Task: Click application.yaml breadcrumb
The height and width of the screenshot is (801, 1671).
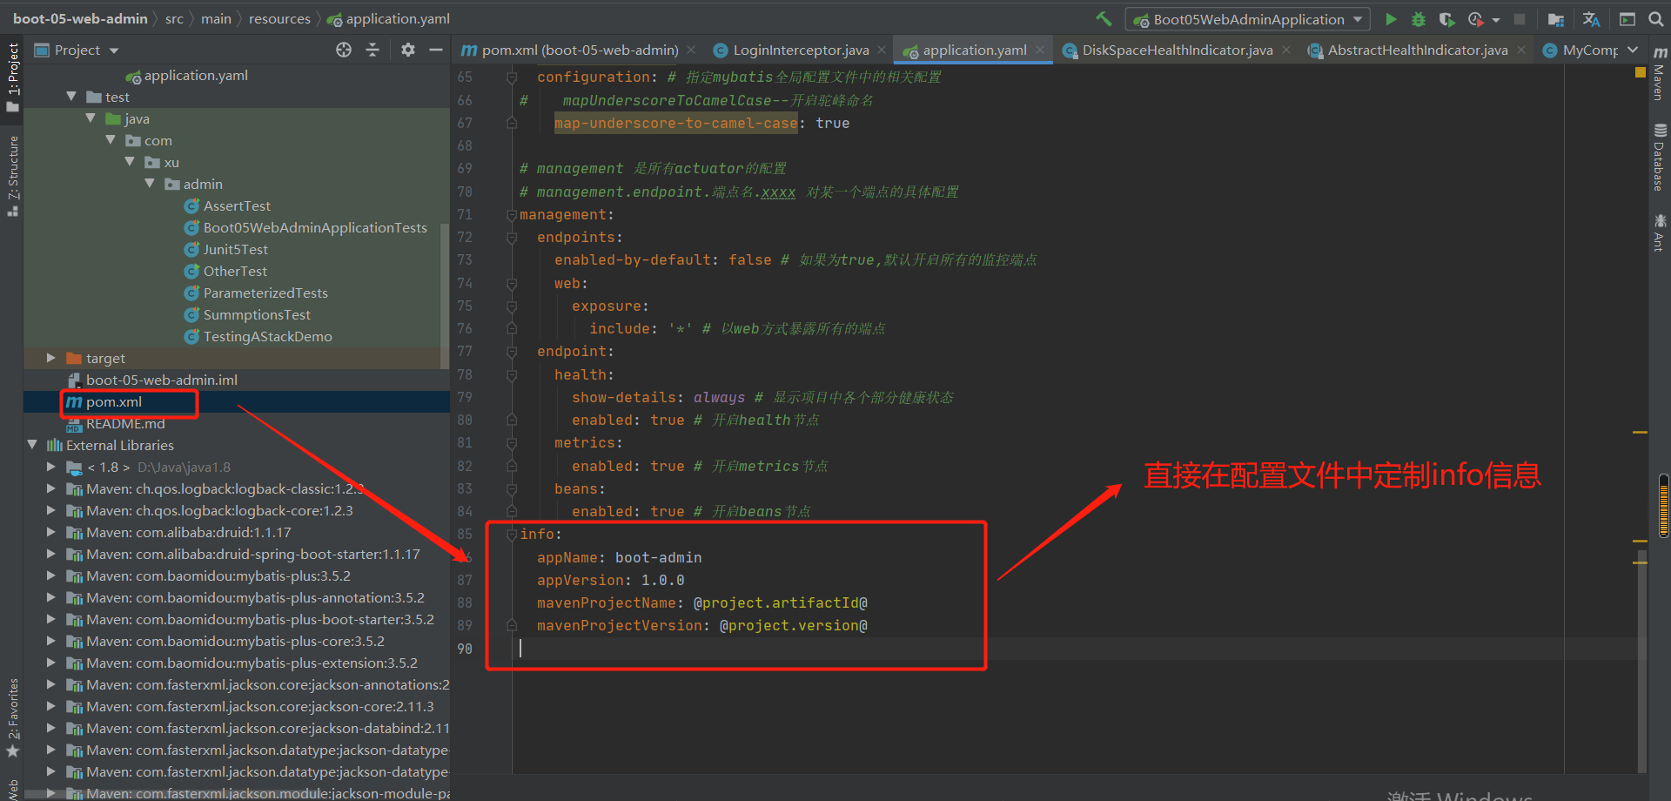Action: point(397,18)
